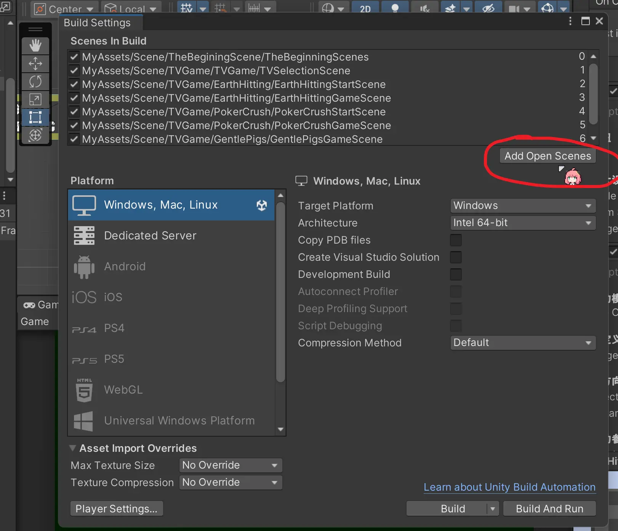Open the Center pivot mode dropdown

click(x=64, y=8)
